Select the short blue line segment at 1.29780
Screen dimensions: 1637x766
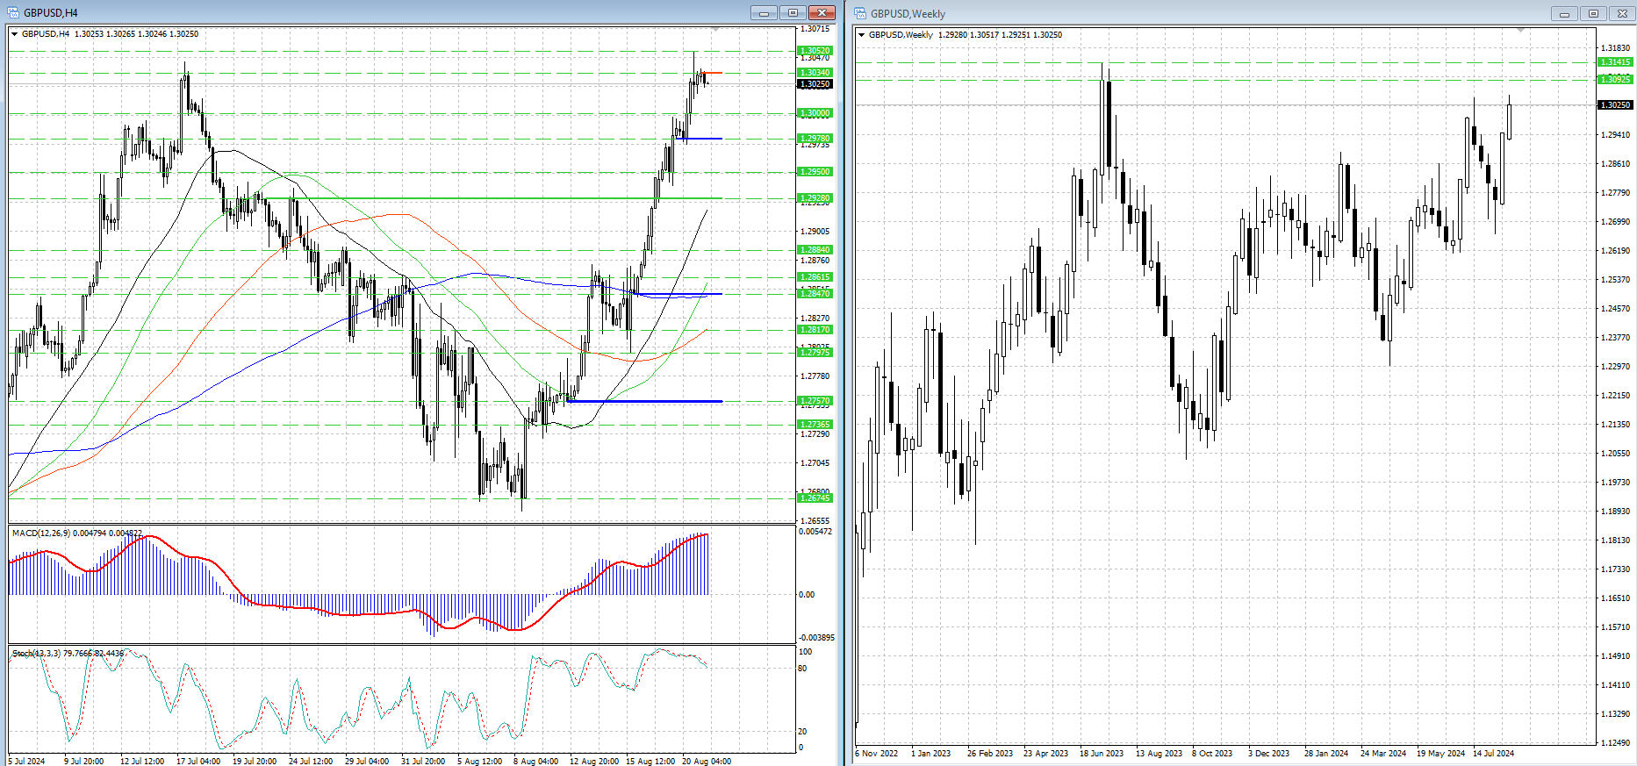(700, 139)
